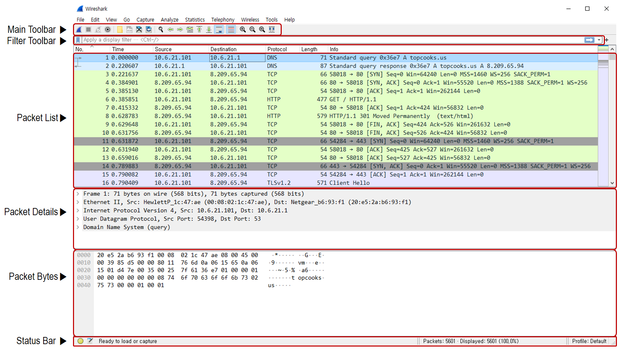Expand User Datagram Protocol section
Viewport: 620px width, 352px height.
[78, 219]
